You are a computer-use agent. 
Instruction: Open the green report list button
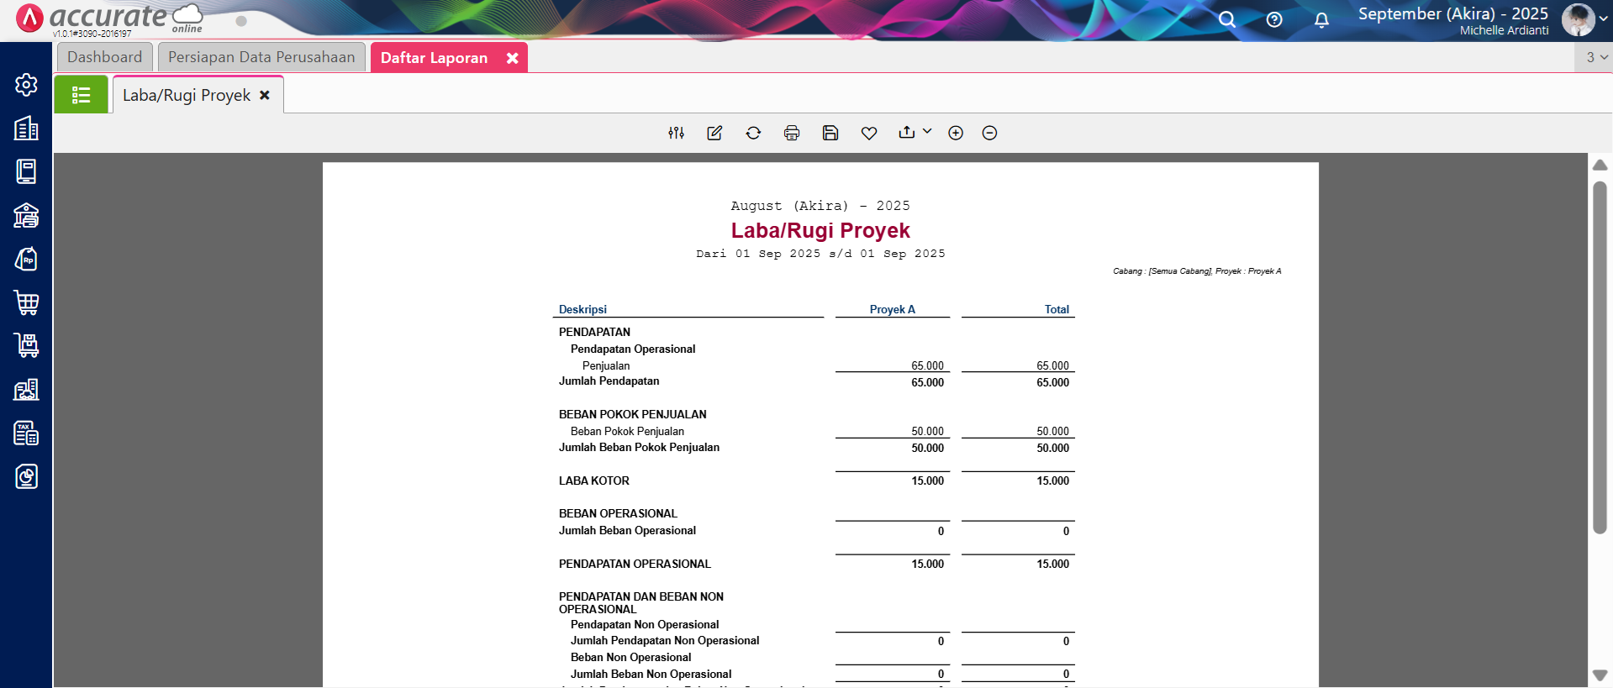point(81,95)
